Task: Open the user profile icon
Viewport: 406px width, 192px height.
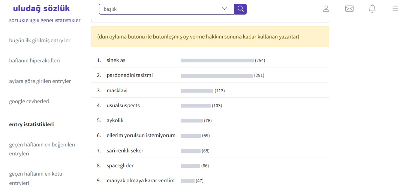Action: 326,9
